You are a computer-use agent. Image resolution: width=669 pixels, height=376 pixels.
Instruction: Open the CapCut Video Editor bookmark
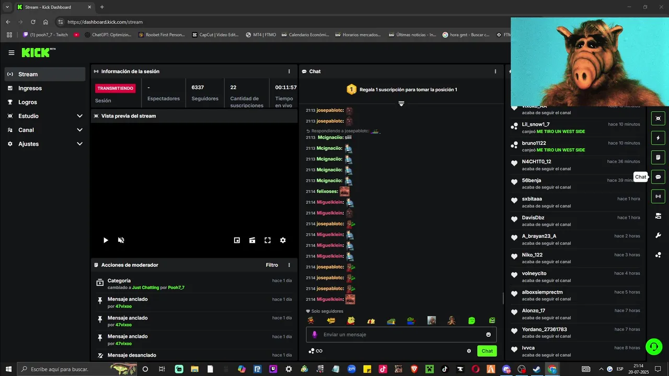click(x=215, y=35)
